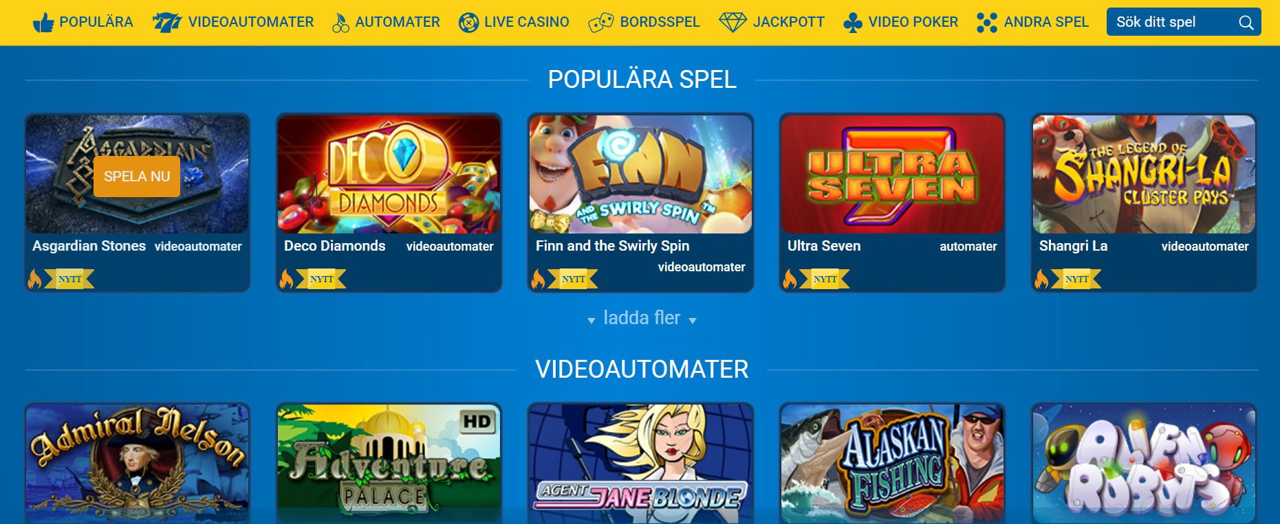Click the flame icon under Ultra Seven

pos(790,279)
